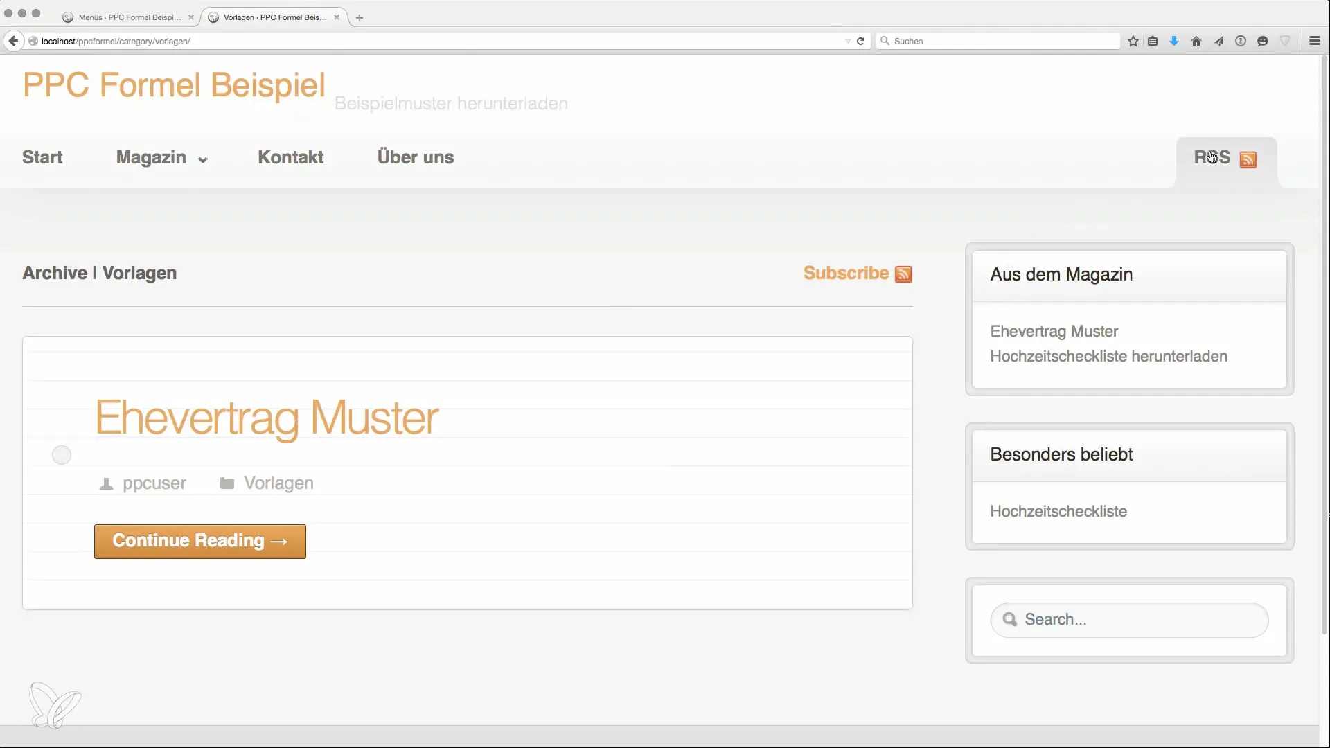Click the Subscribe RSS feed icon

pyautogui.click(x=903, y=274)
